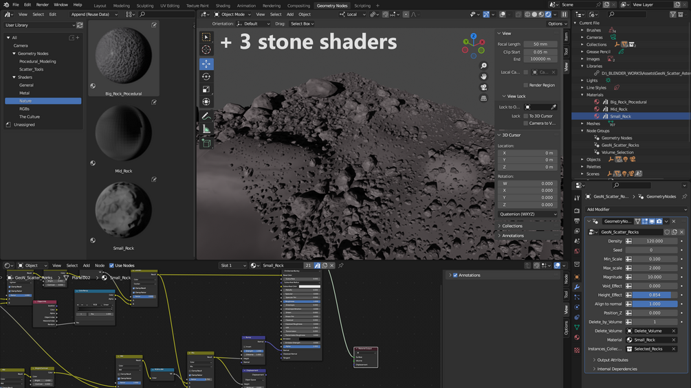Select the Transform tool
Image resolution: width=691 pixels, height=388 pixels.
coord(206,102)
